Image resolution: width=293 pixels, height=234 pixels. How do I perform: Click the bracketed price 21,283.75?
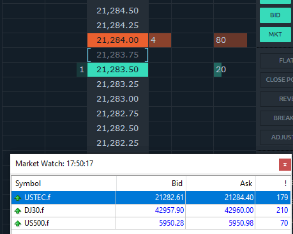(x=117, y=55)
